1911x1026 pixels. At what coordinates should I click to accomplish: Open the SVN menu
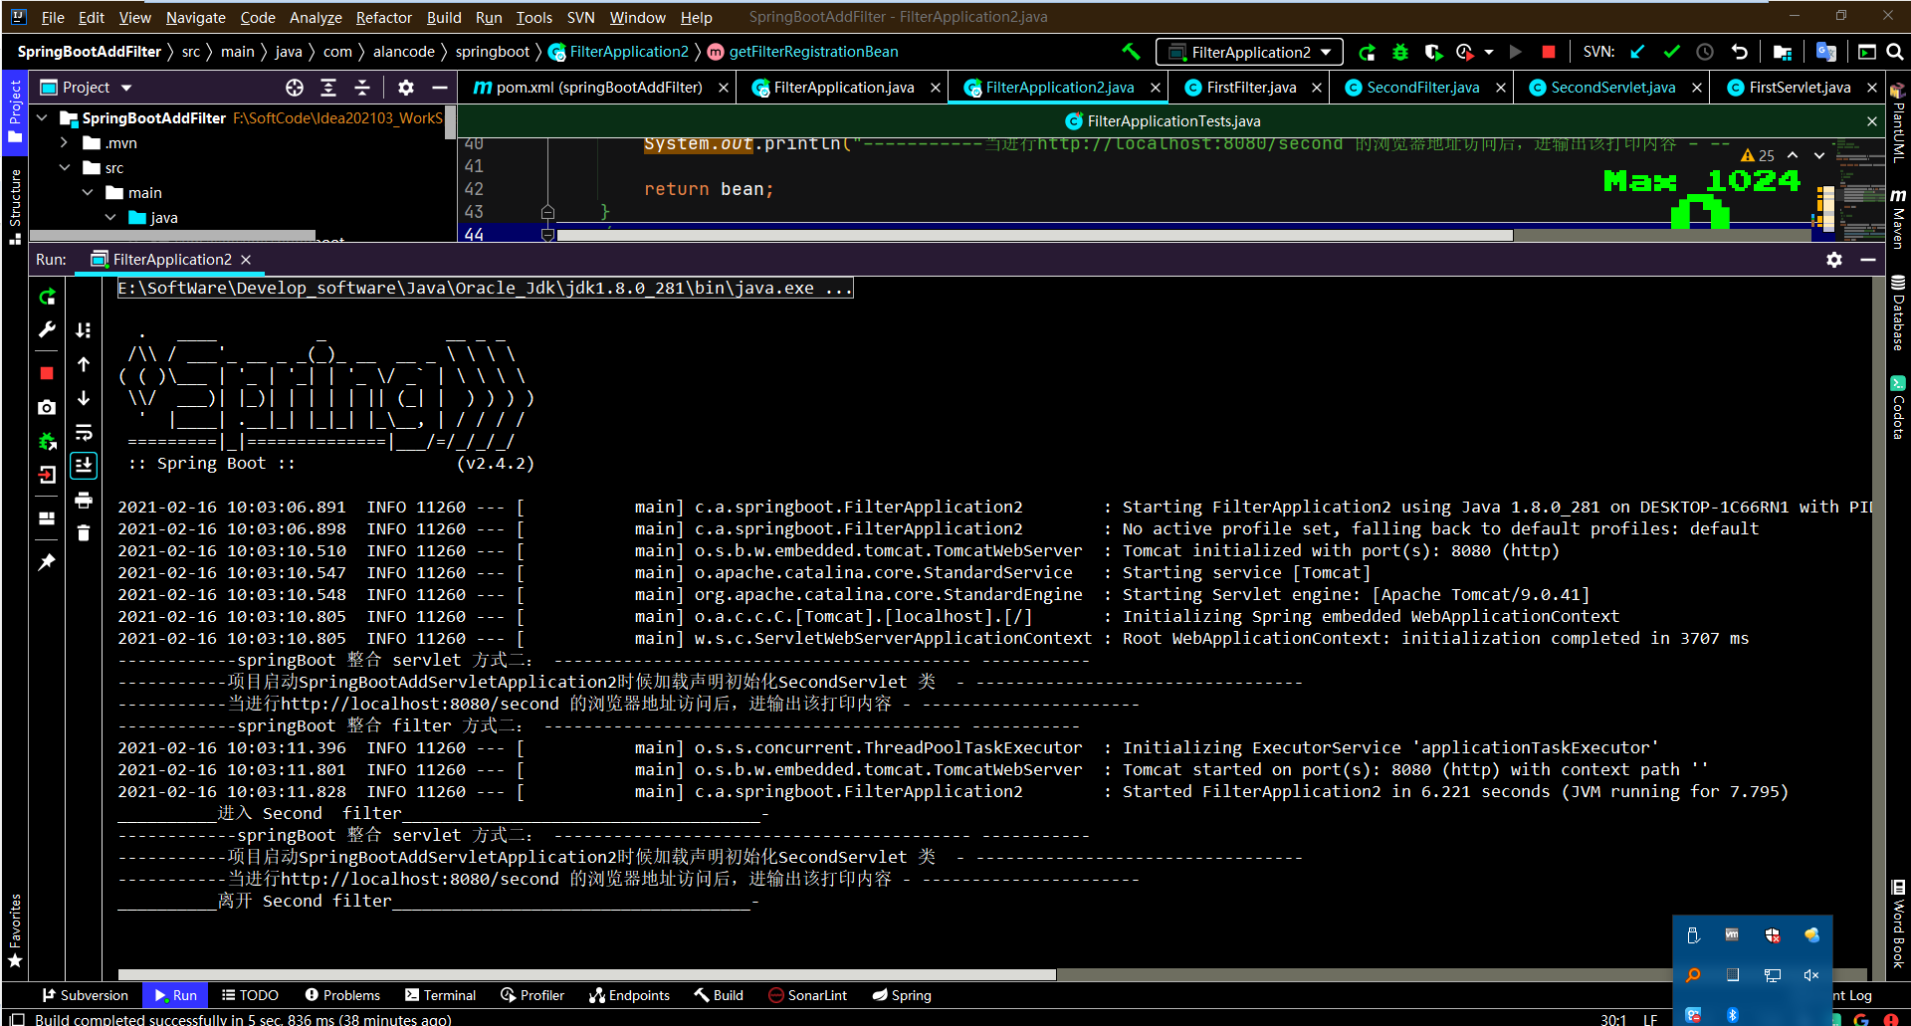[580, 17]
